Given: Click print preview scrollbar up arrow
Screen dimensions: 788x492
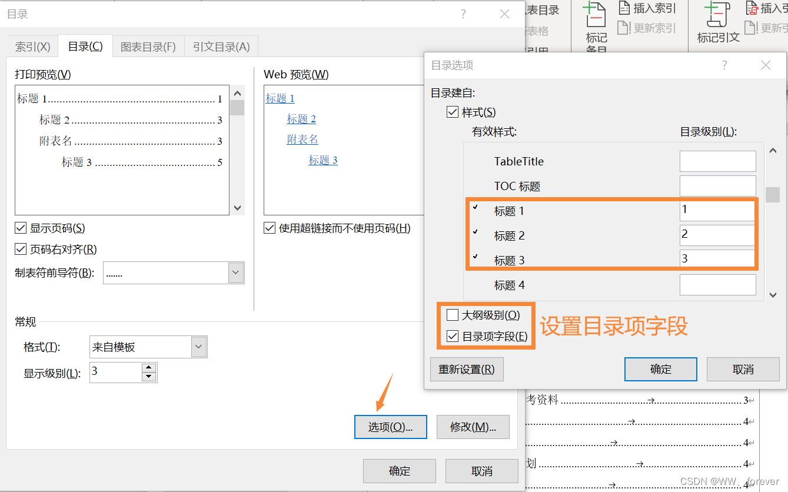Looking at the screenshot, I should tap(237, 93).
